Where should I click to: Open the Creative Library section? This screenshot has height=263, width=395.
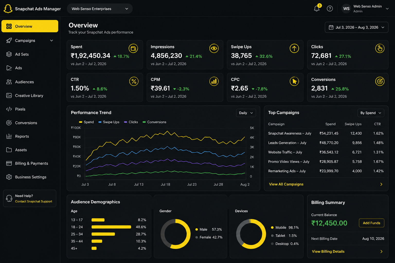(x=30, y=96)
